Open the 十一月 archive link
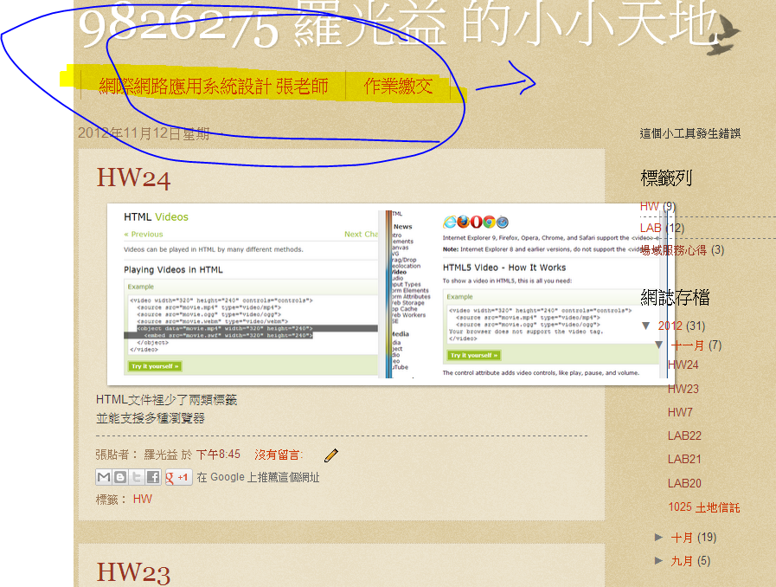 click(688, 345)
